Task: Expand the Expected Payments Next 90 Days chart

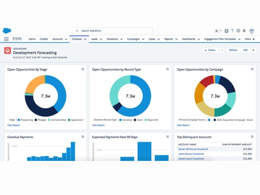Action: pos(167,137)
